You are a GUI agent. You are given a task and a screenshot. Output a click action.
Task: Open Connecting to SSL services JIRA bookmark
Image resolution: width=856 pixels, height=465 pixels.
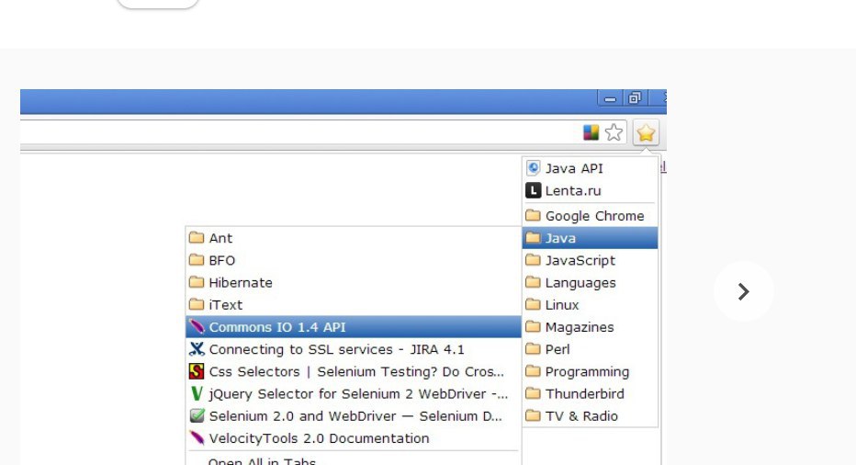354,350
